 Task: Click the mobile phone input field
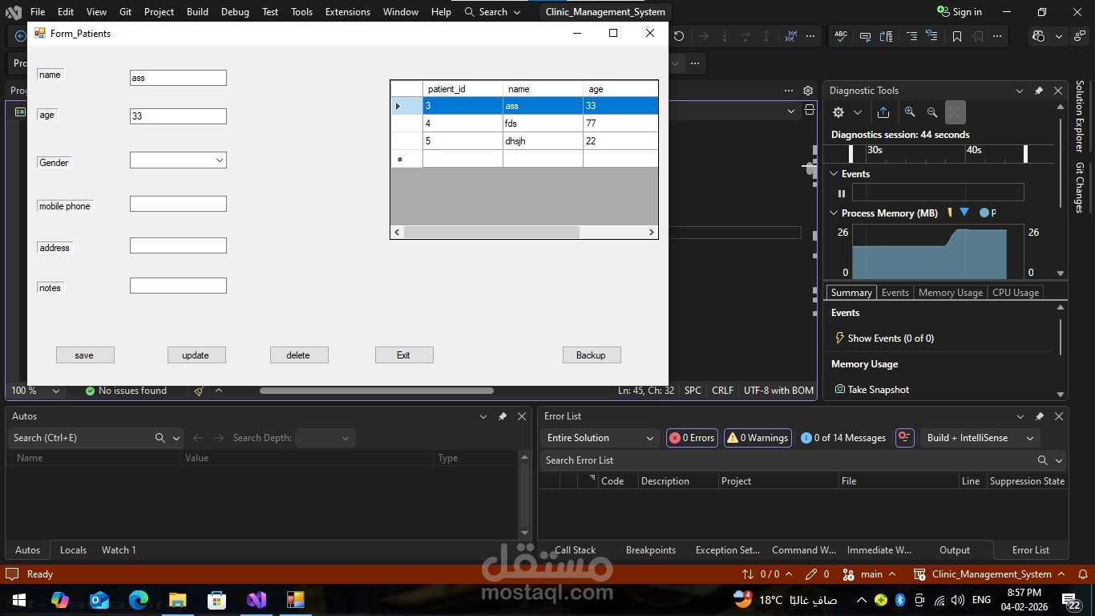(178, 205)
